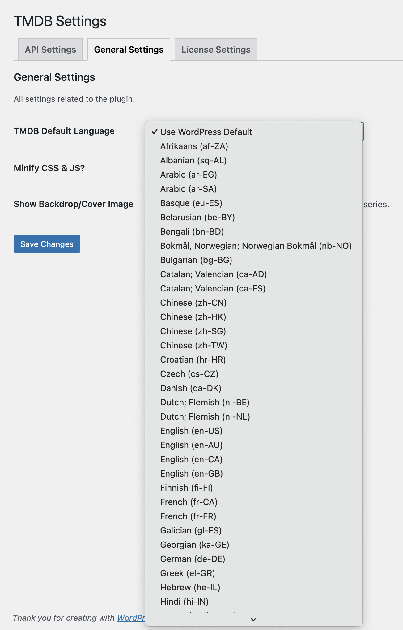The height and width of the screenshot is (630, 403).
Task: Select Greek (el-GR) from the list
Action: click(253, 573)
